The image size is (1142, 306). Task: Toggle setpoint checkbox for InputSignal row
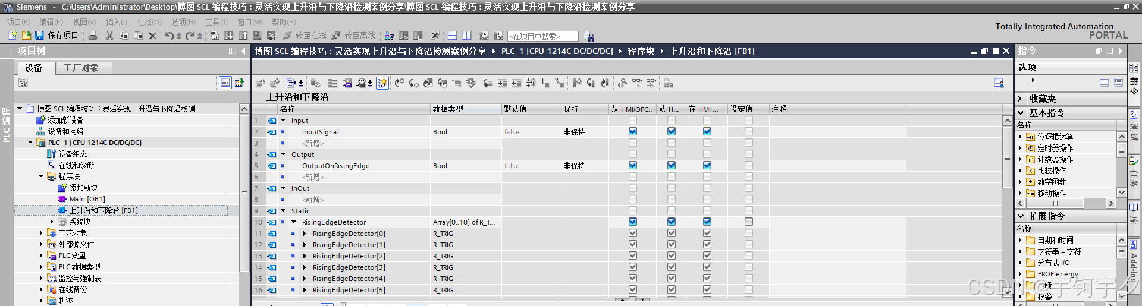(x=749, y=132)
